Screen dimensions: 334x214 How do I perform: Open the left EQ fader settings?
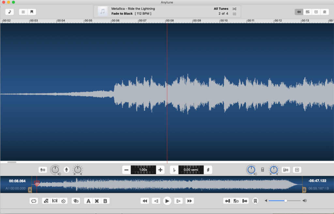(x=43, y=170)
